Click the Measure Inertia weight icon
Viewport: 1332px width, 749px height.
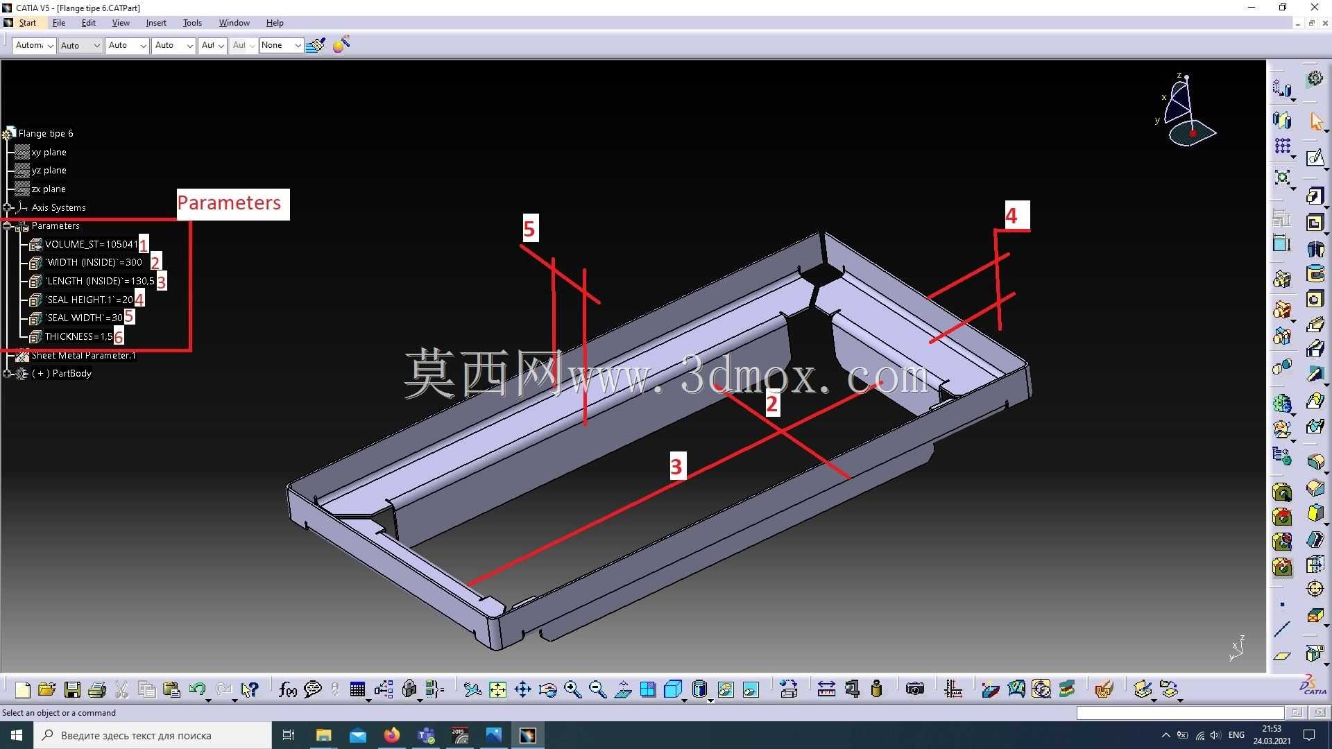pyautogui.click(x=877, y=689)
